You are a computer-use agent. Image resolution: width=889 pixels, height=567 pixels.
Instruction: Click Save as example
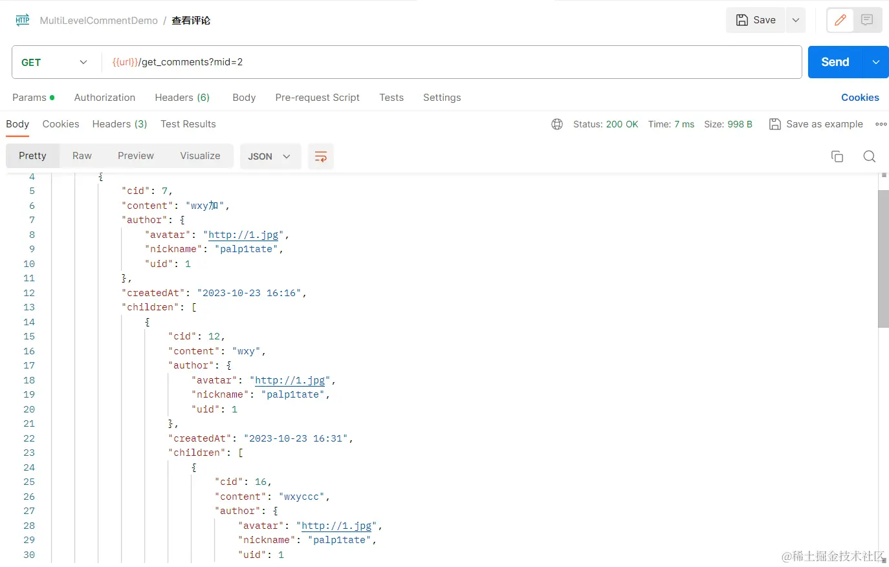(x=816, y=124)
